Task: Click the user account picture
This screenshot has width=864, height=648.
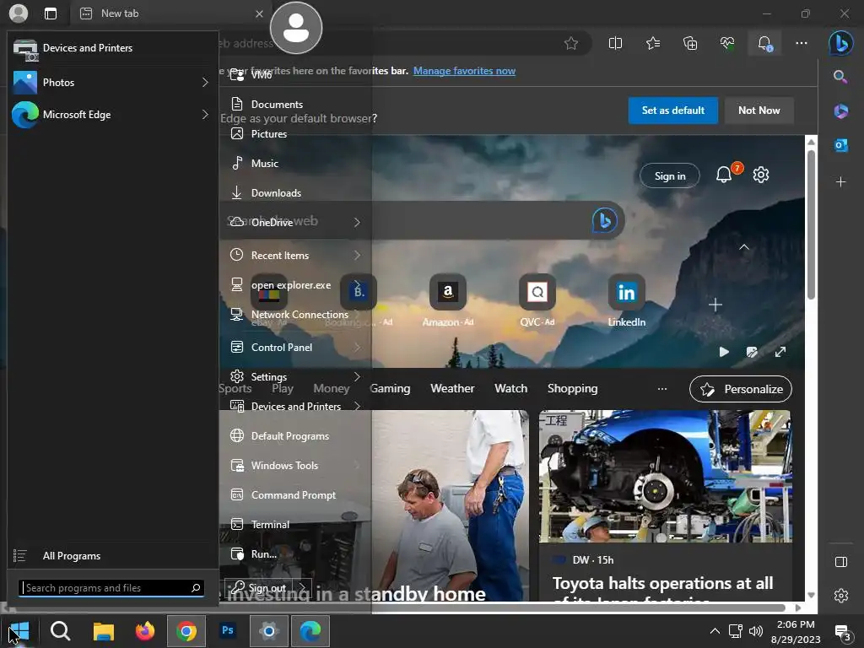Action: (x=296, y=28)
